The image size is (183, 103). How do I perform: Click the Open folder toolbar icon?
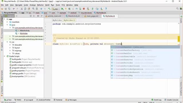point(2,9)
